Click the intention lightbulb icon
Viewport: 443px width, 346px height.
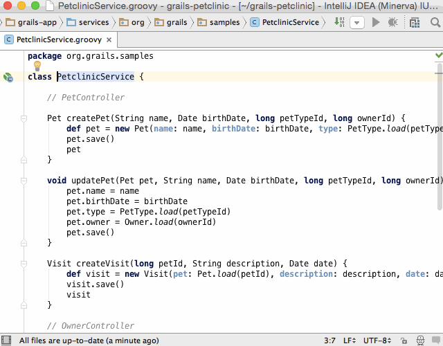(x=37, y=66)
